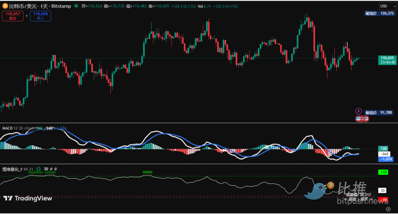398x214 pixels.
Task: Click the US flag economic event markers
Action: click(360, 118)
